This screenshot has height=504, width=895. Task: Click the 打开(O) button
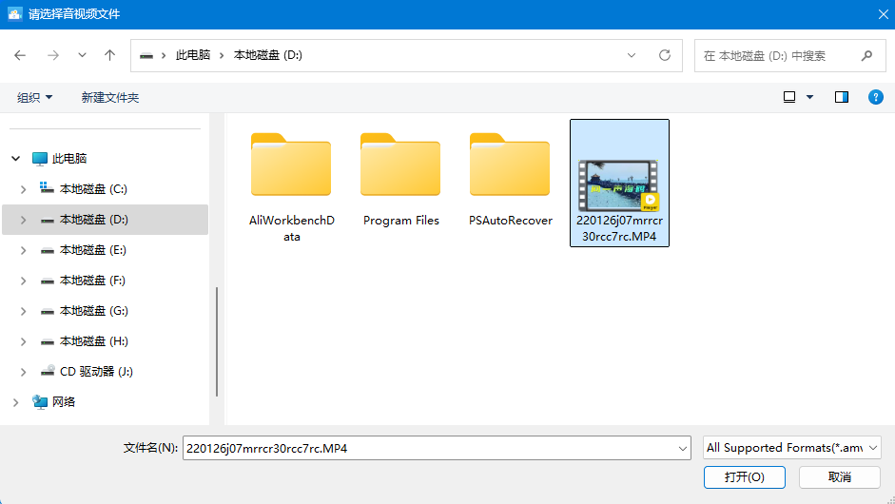coord(744,476)
